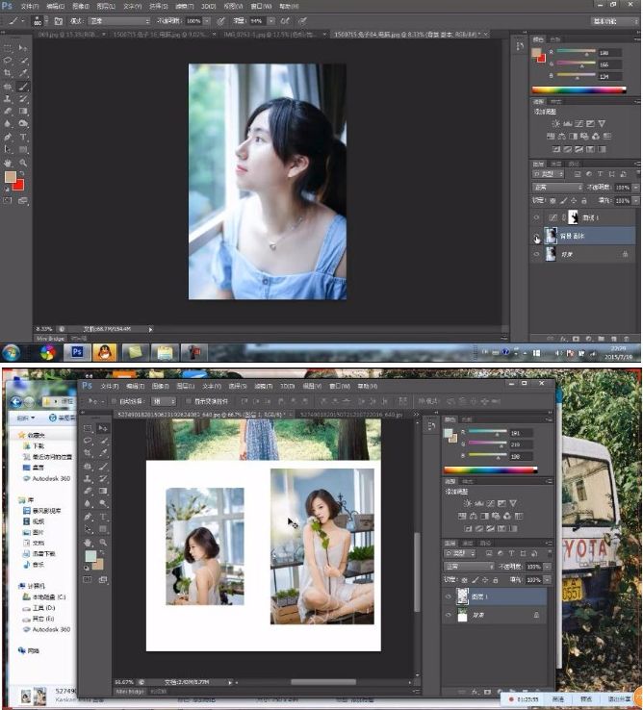Viewport: 643px width, 710px height.
Task: Select the Crop tool in the top Photoshop toolbar
Action: click(9, 72)
